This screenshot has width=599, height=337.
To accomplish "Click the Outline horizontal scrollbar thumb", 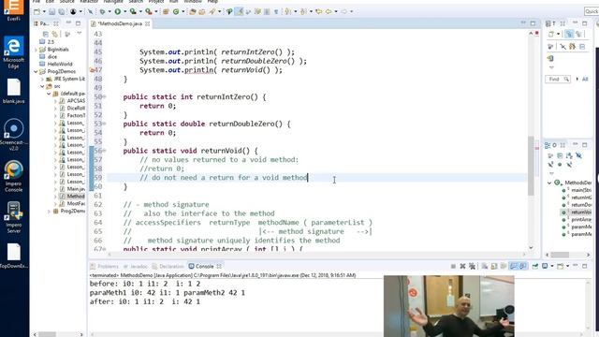I will pyautogui.click(x=560, y=255).
